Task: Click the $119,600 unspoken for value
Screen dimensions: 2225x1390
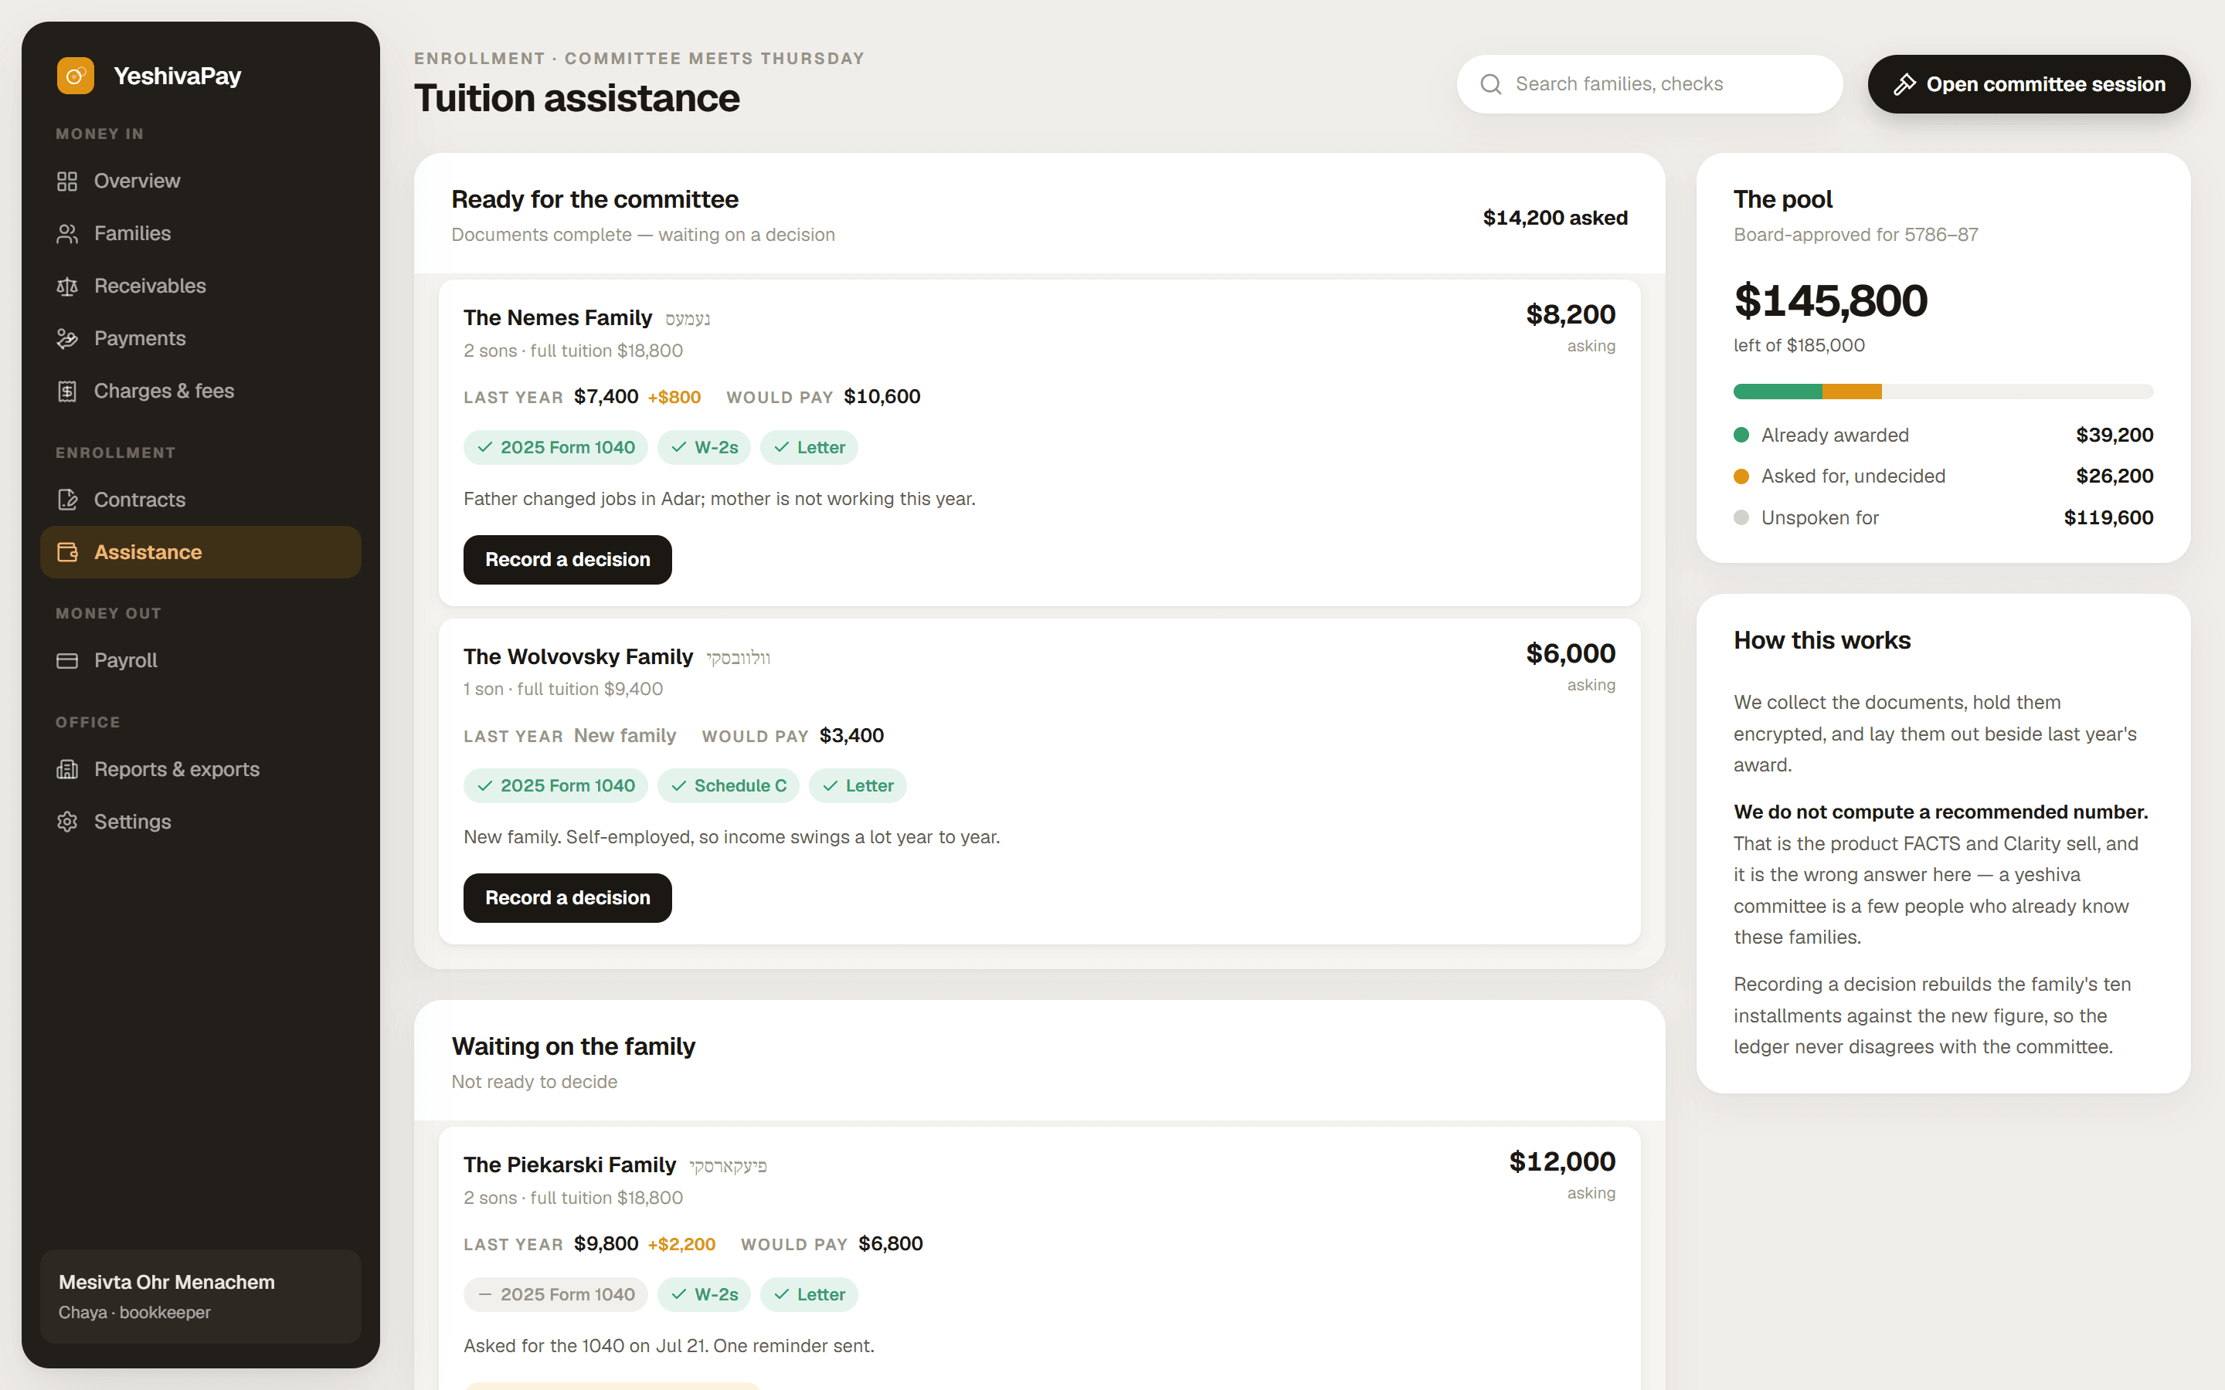Action: click(x=2108, y=517)
